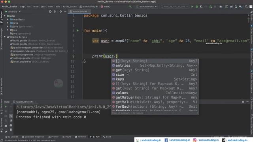Open the Profiler tool tab
The image size is (253, 142).
[x=53, y=137]
